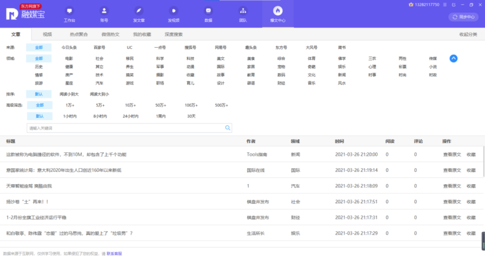This screenshot has height=258, width=485.
Task: Click 查看原文 for the Tools指南 article
Action: 451,154
